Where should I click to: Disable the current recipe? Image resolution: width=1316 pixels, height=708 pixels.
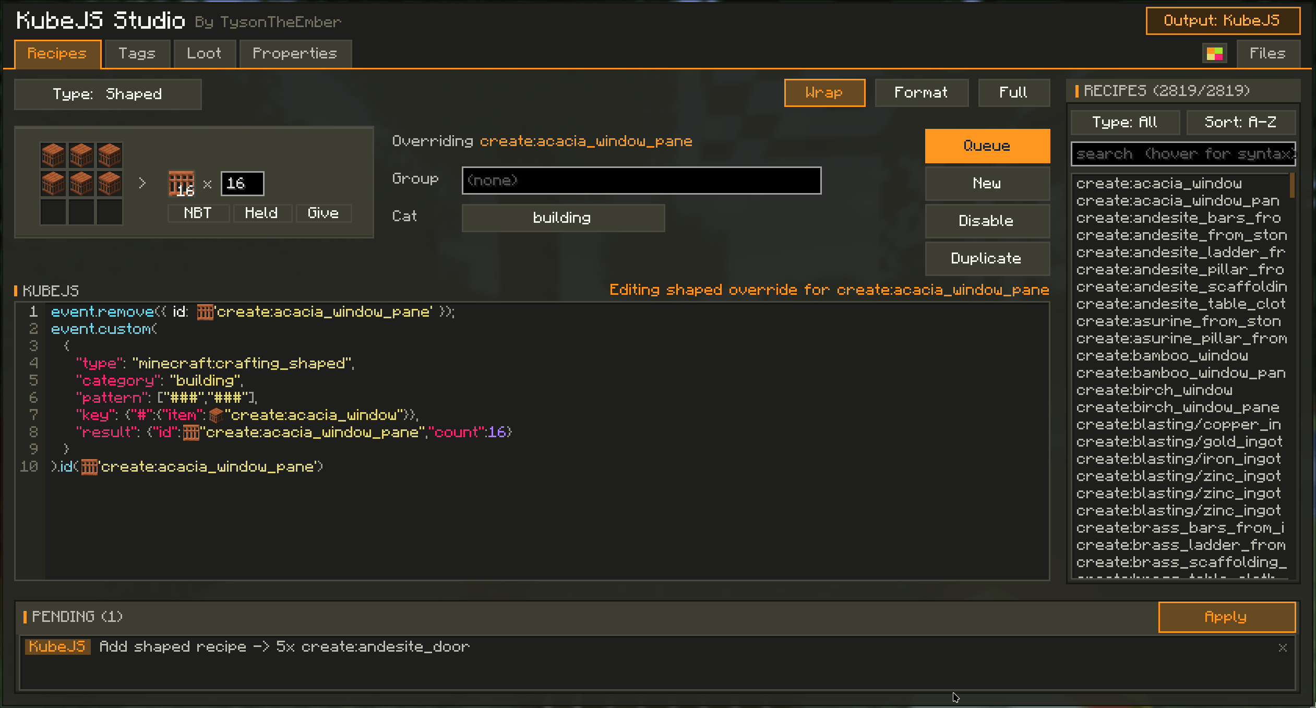point(987,221)
